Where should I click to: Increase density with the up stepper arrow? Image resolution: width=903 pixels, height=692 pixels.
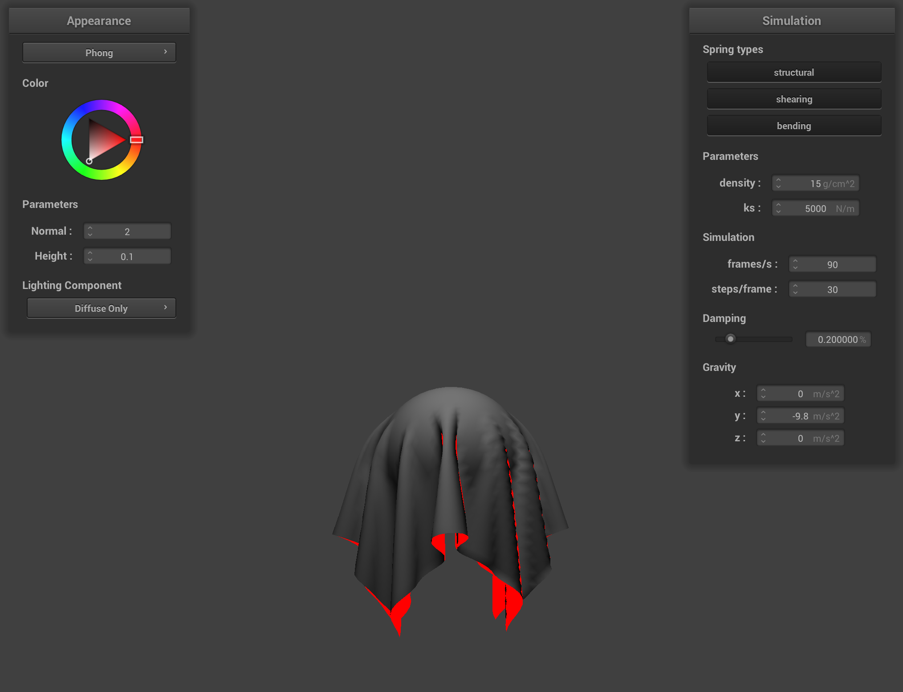point(778,180)
